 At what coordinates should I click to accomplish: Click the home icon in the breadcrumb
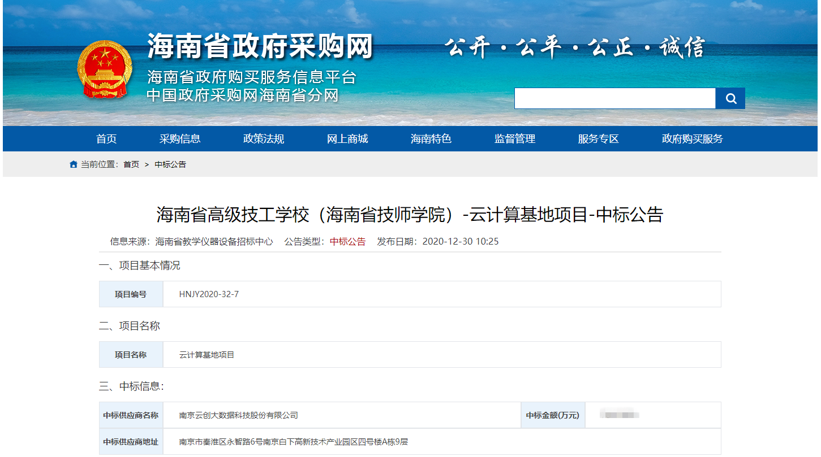tap(74, 164)
